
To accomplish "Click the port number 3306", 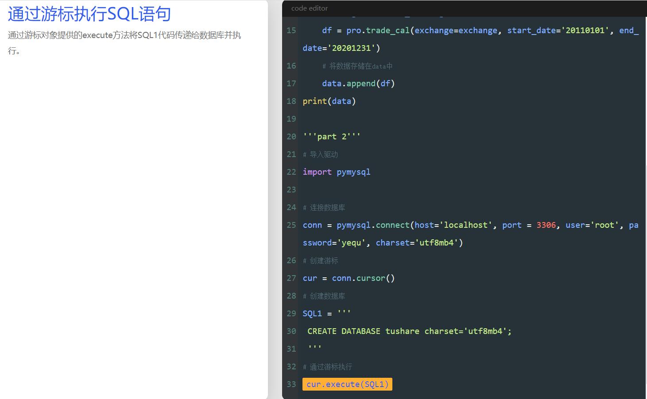I will click(x=546, y=225).
